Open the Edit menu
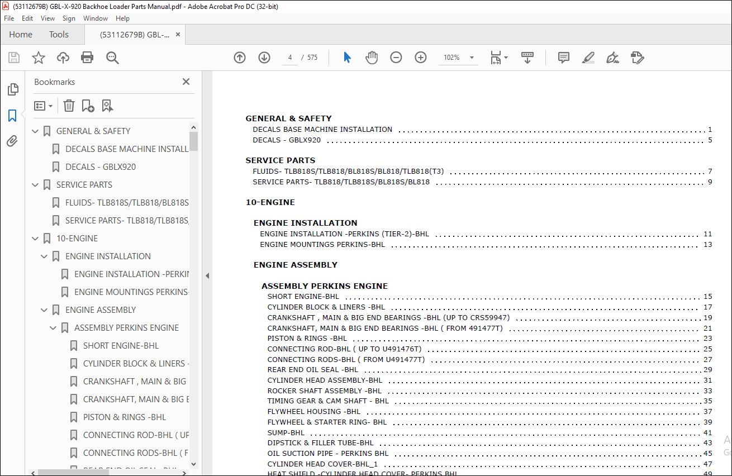 tap(27, 18)
